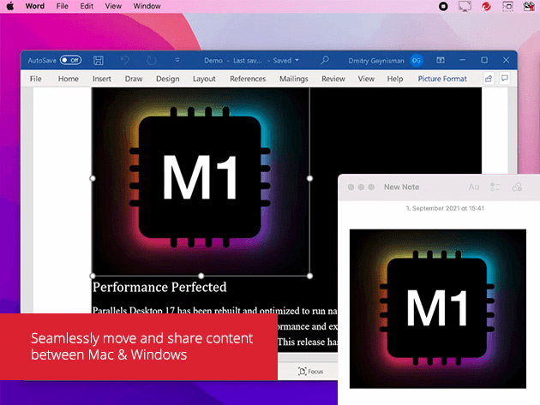Click the minimize dot on New Note window
This screenshot has width=540, height=405.
pos(361,187)
